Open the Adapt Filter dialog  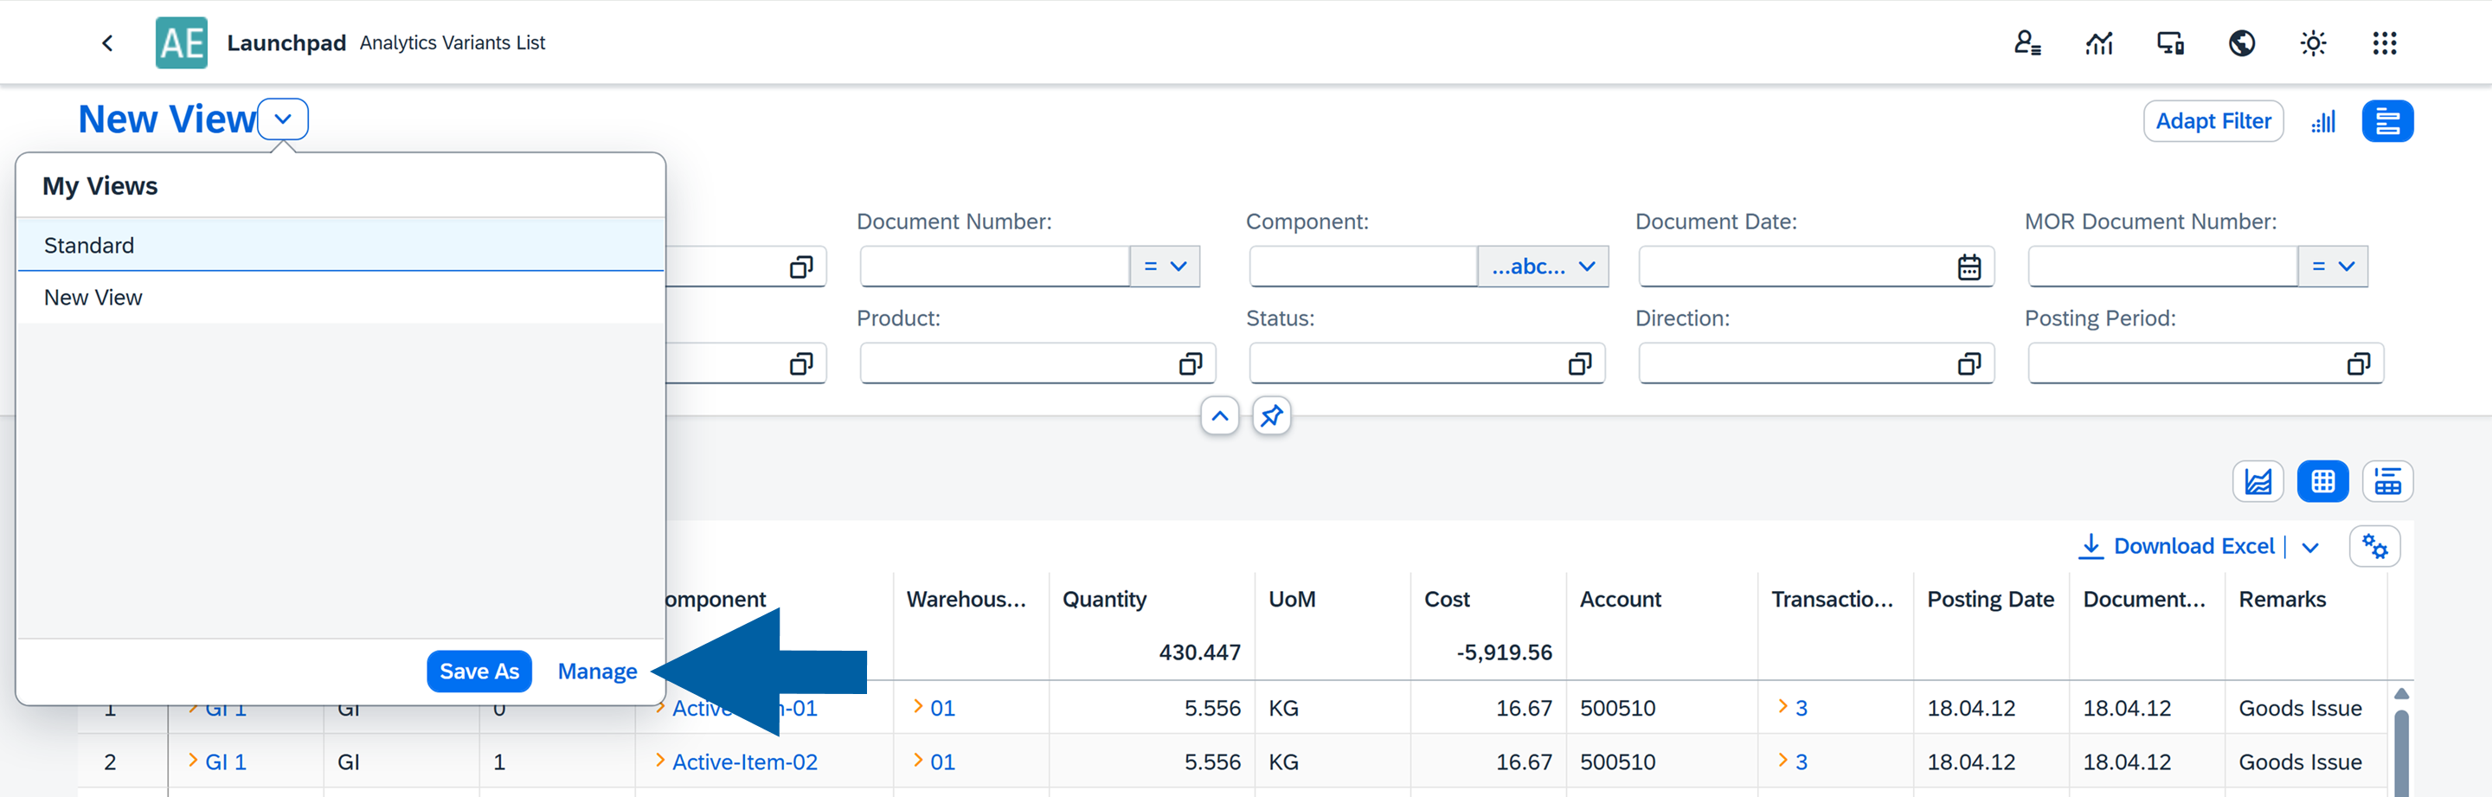pos(2213,121)
